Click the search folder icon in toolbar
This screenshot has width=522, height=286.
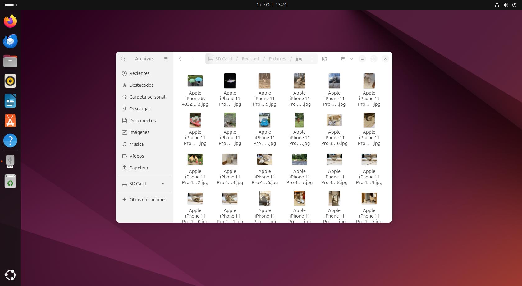[325, 59]
